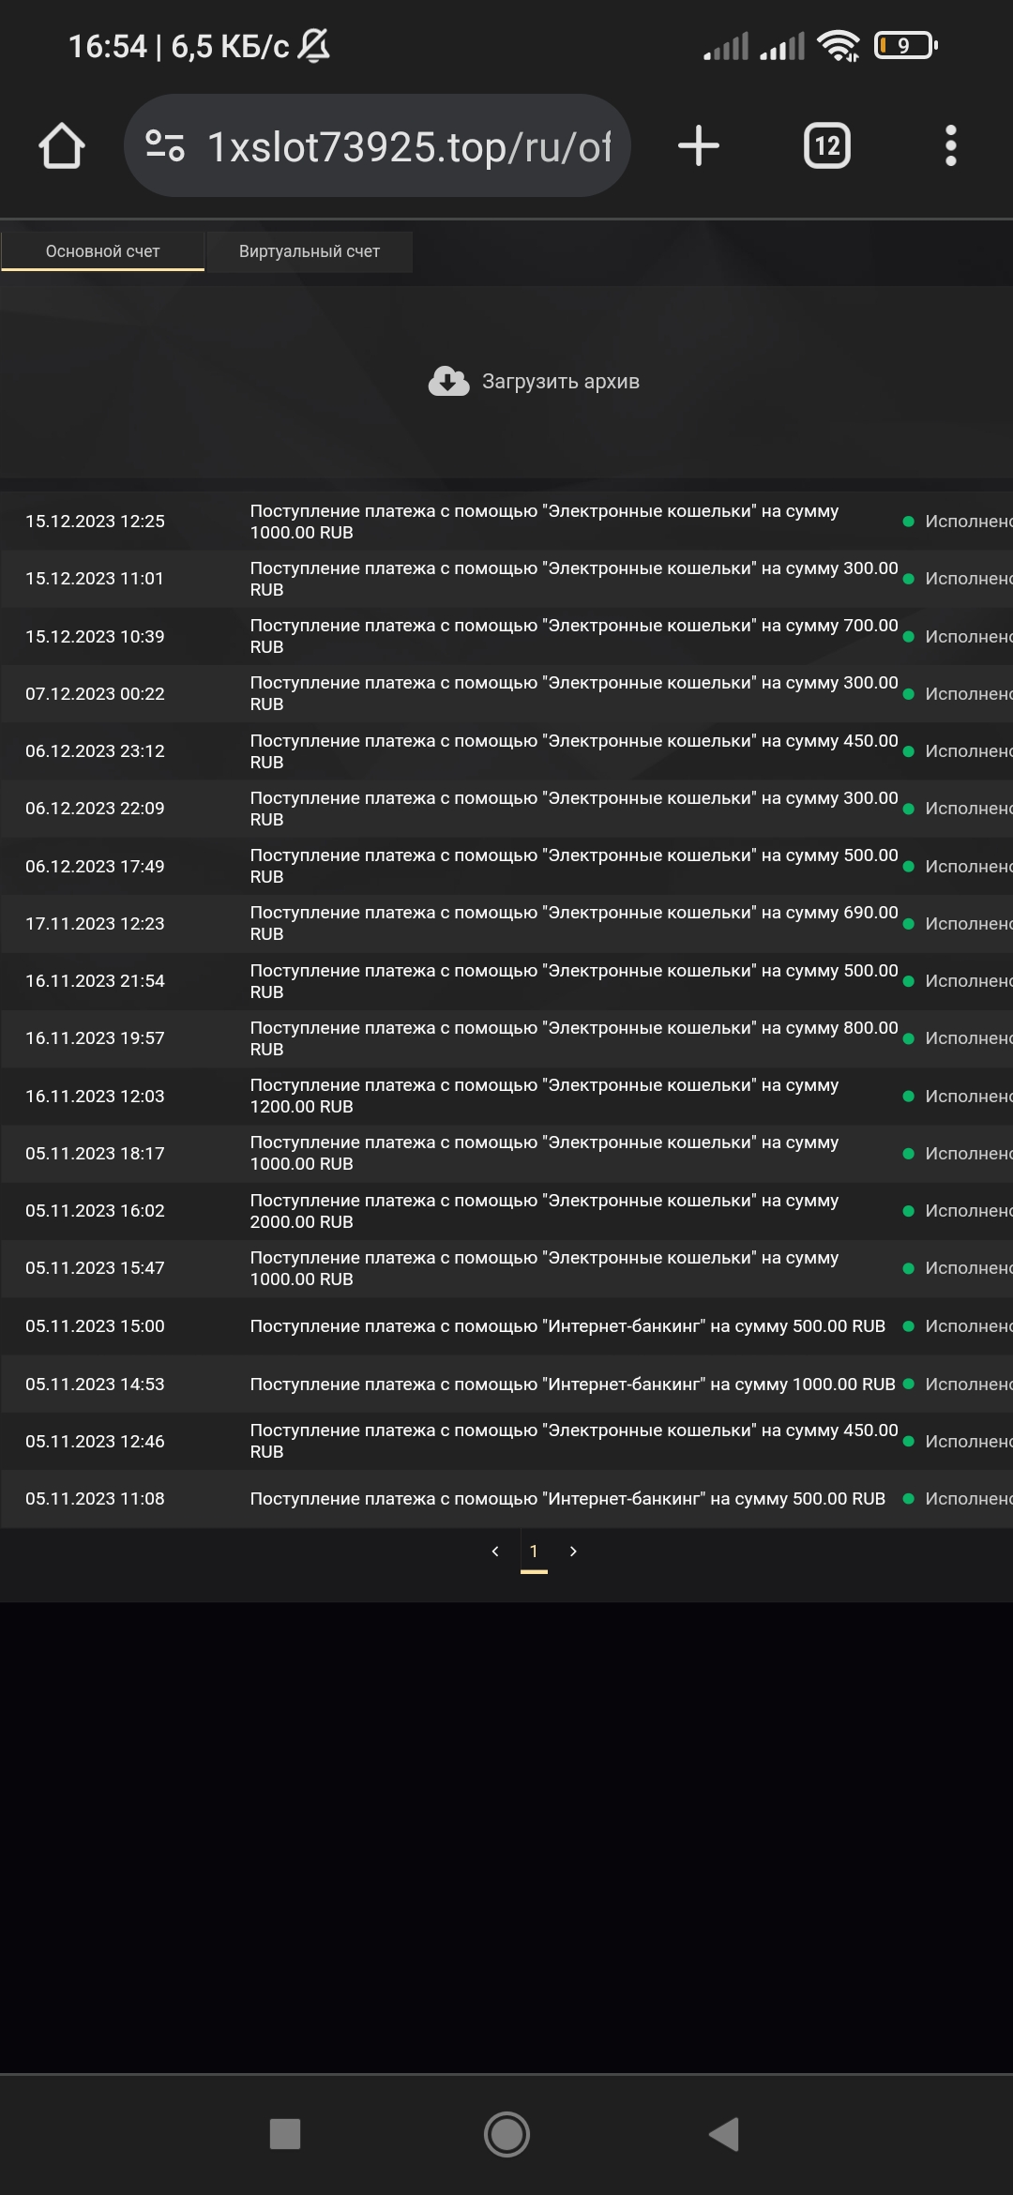
Task: Tap the muted notifications bell icon
Action: coord(314,45)
